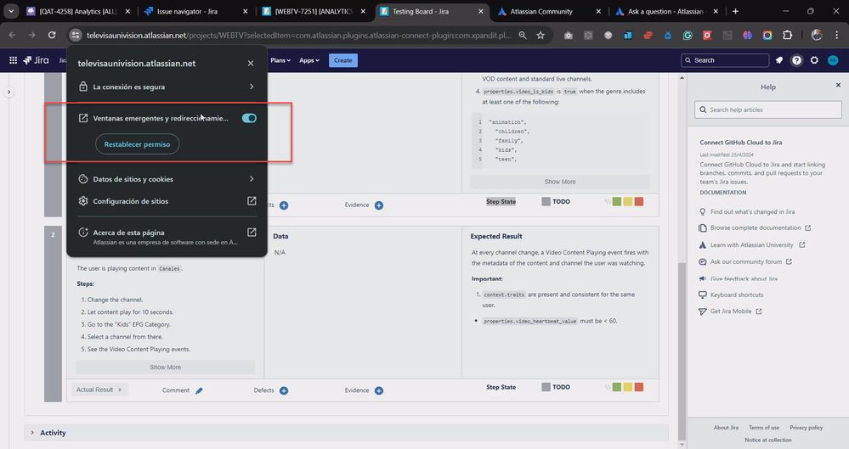This screenshot has height=449, width=849.
Task: Open the Apps dropdown menu
Action: [309, 60]
